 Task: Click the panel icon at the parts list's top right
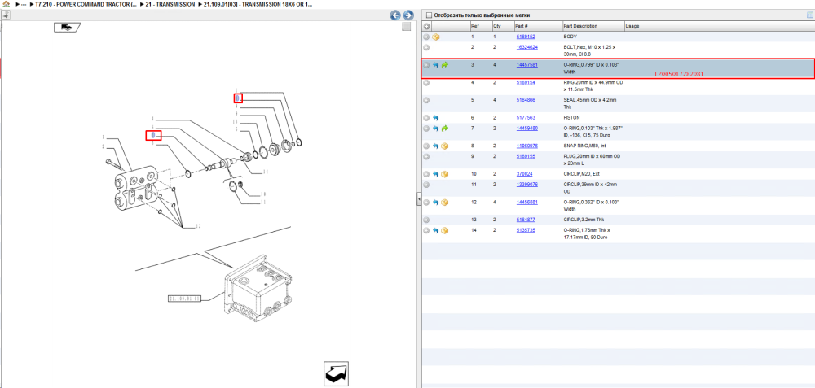pyautogui.click(x=808, y=15)
